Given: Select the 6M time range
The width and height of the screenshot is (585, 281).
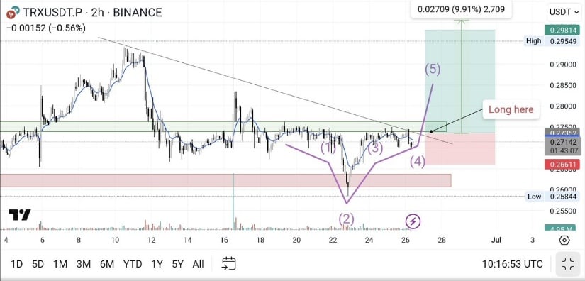Looking at the screenshot, I should click(x=107, y=264).
